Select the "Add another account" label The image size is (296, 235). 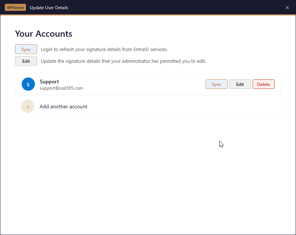64,107
